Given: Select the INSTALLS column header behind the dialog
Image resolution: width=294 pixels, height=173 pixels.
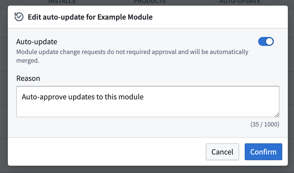Looking at the screenshot, I should coord(62,2).
